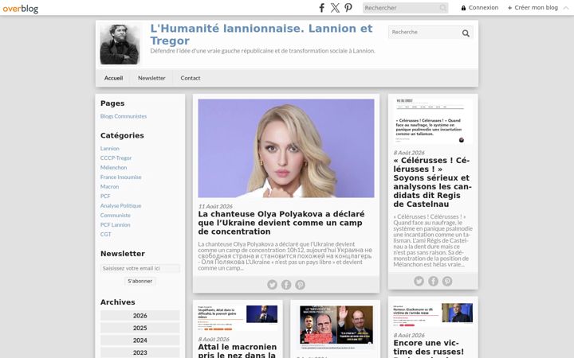Open the Olya Polyakova article photo

(286, 148)
